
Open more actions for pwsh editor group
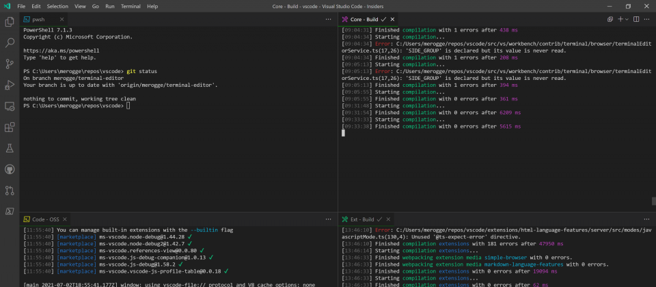click(x=329, y=19)
